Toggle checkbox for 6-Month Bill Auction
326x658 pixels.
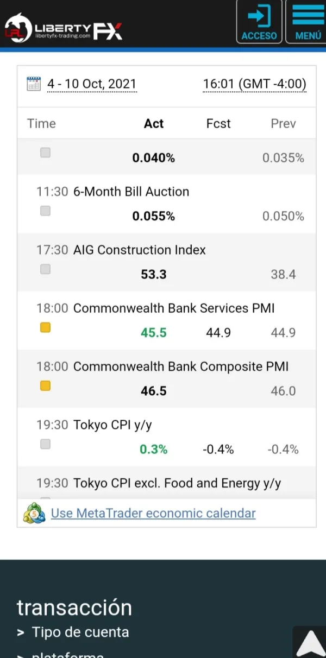tap(46, 211)
